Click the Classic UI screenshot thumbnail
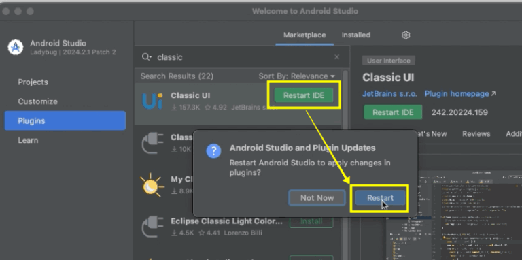Screen dimensions: 522x260 click(454, 215)
